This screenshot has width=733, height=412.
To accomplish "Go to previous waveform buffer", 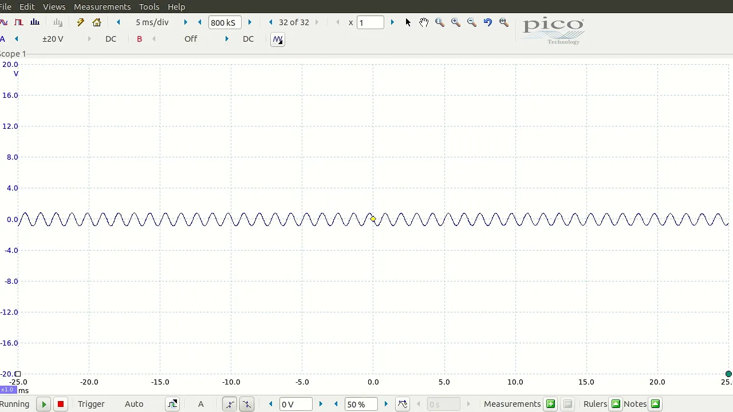I will [271, 22].
